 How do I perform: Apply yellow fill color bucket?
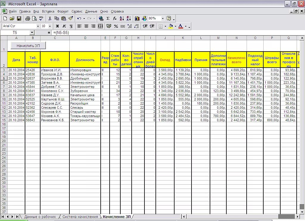click(x=171, y=26)
